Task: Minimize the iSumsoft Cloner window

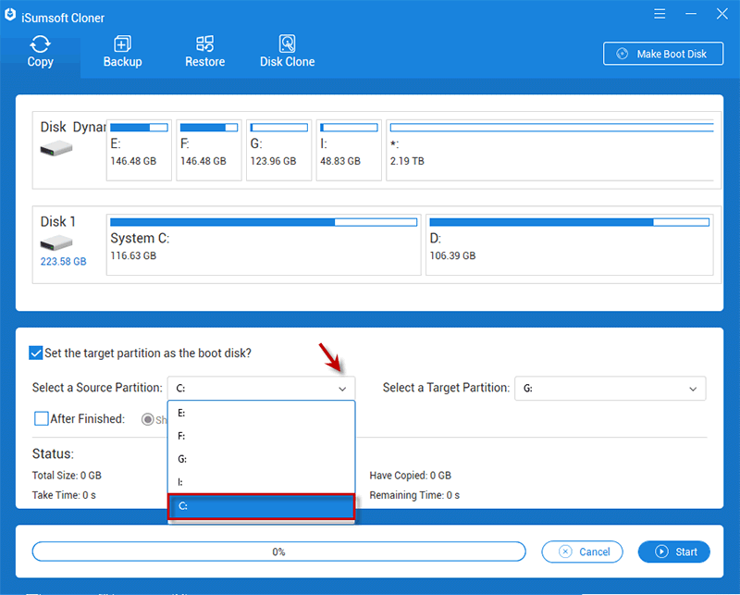Action: 691,14
